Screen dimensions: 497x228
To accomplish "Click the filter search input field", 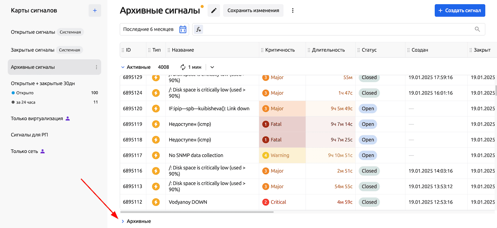I will click(x=336, y=29).
